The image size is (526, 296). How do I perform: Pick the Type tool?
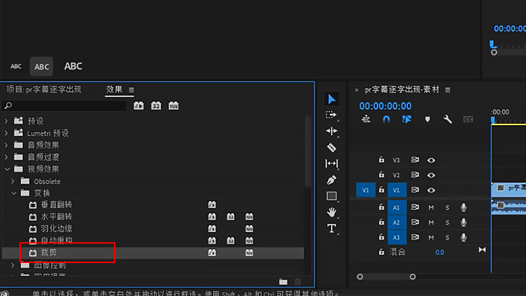click(331, 229)
